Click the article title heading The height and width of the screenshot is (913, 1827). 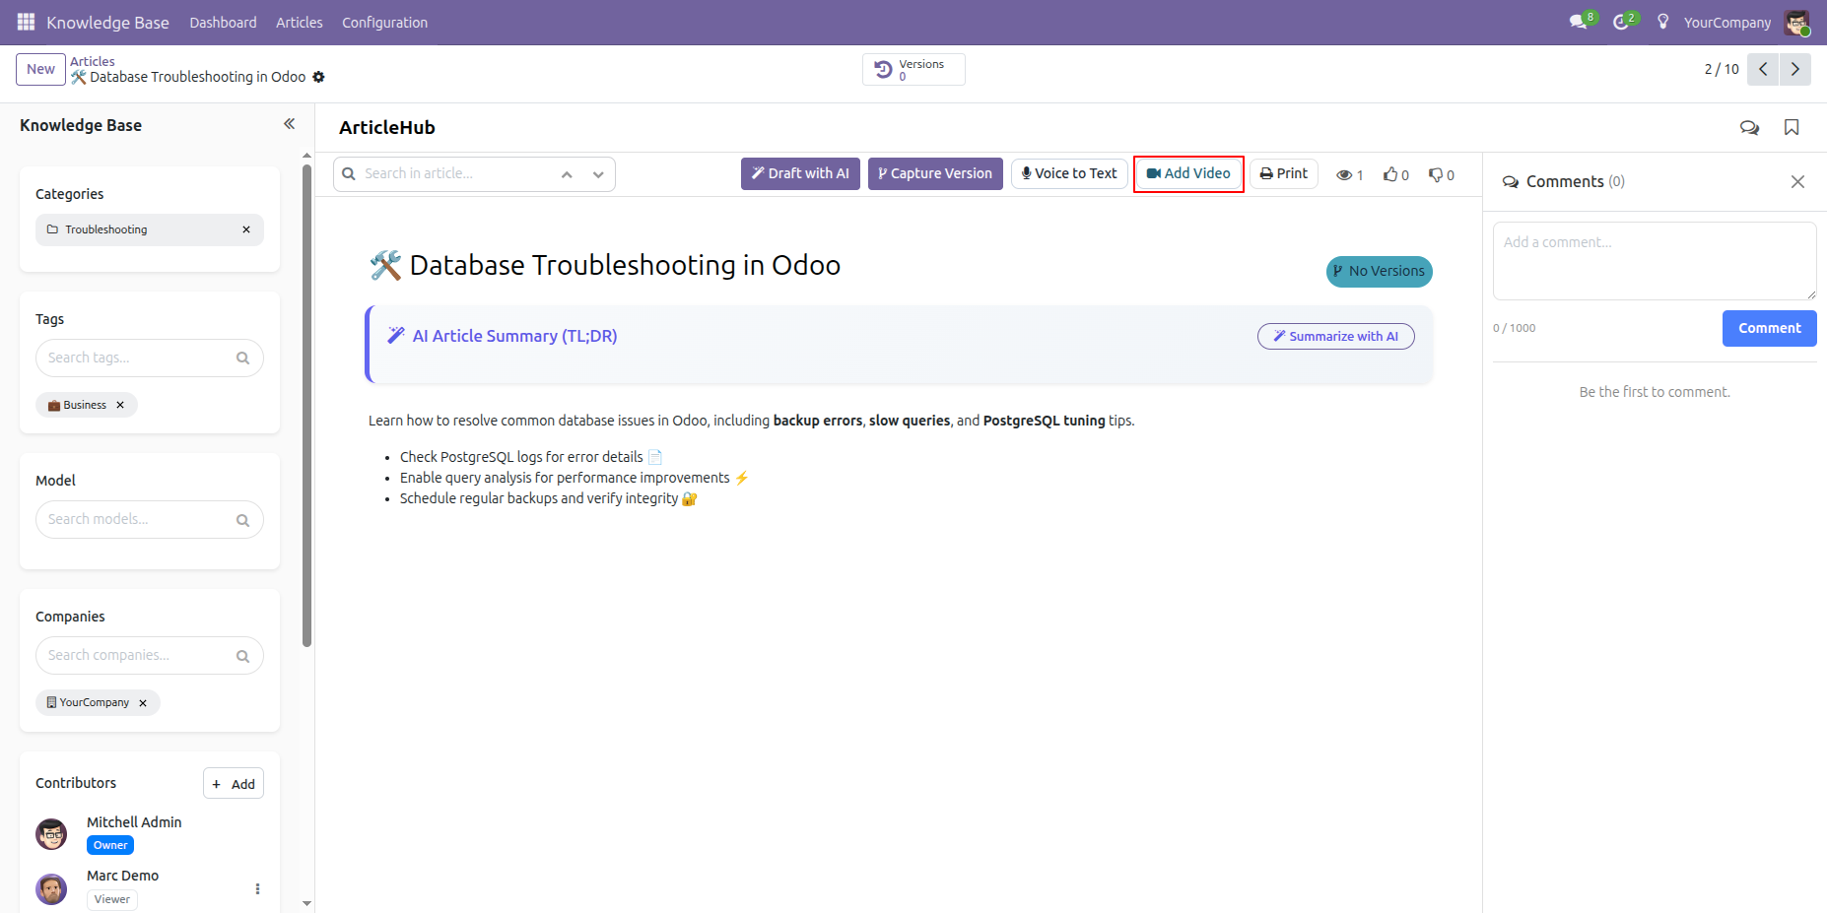click(605, 265)
